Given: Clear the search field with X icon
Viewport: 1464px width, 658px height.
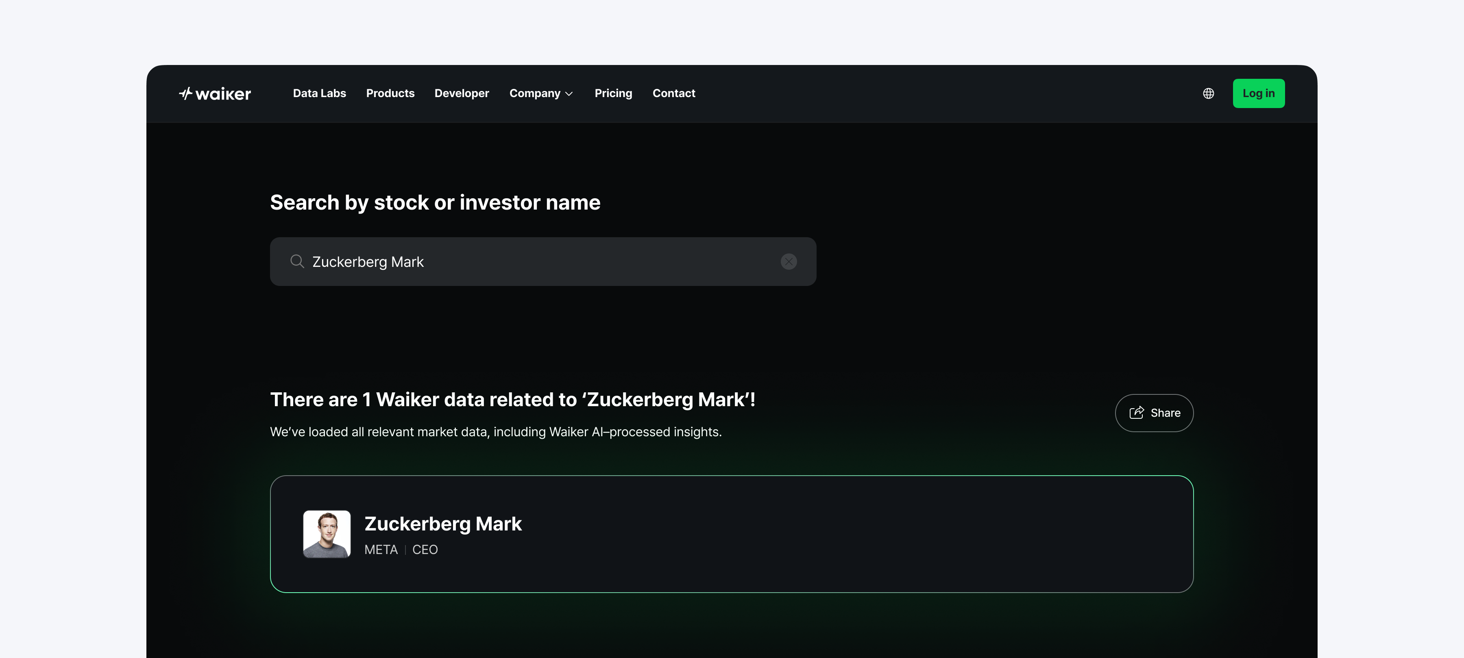Looking at the screenshot, I should point(788,262).
